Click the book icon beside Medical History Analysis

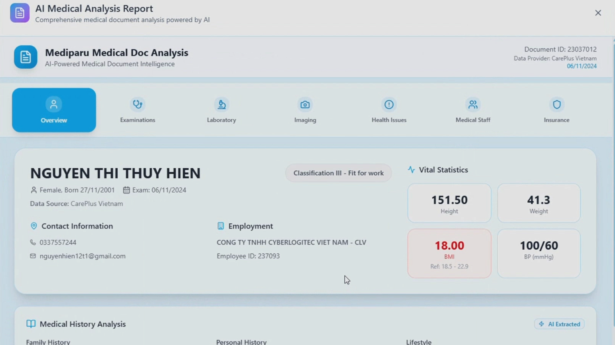point(31,323)
